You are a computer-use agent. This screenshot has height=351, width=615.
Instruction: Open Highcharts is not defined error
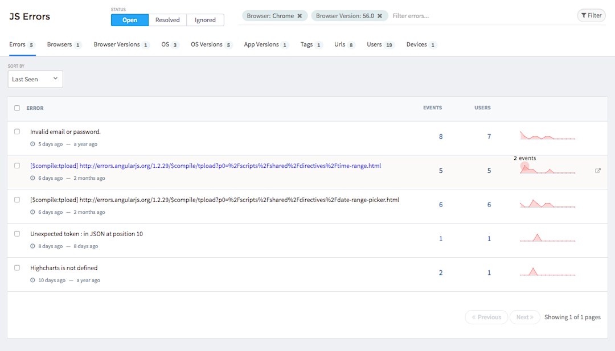tap(64, 269)
